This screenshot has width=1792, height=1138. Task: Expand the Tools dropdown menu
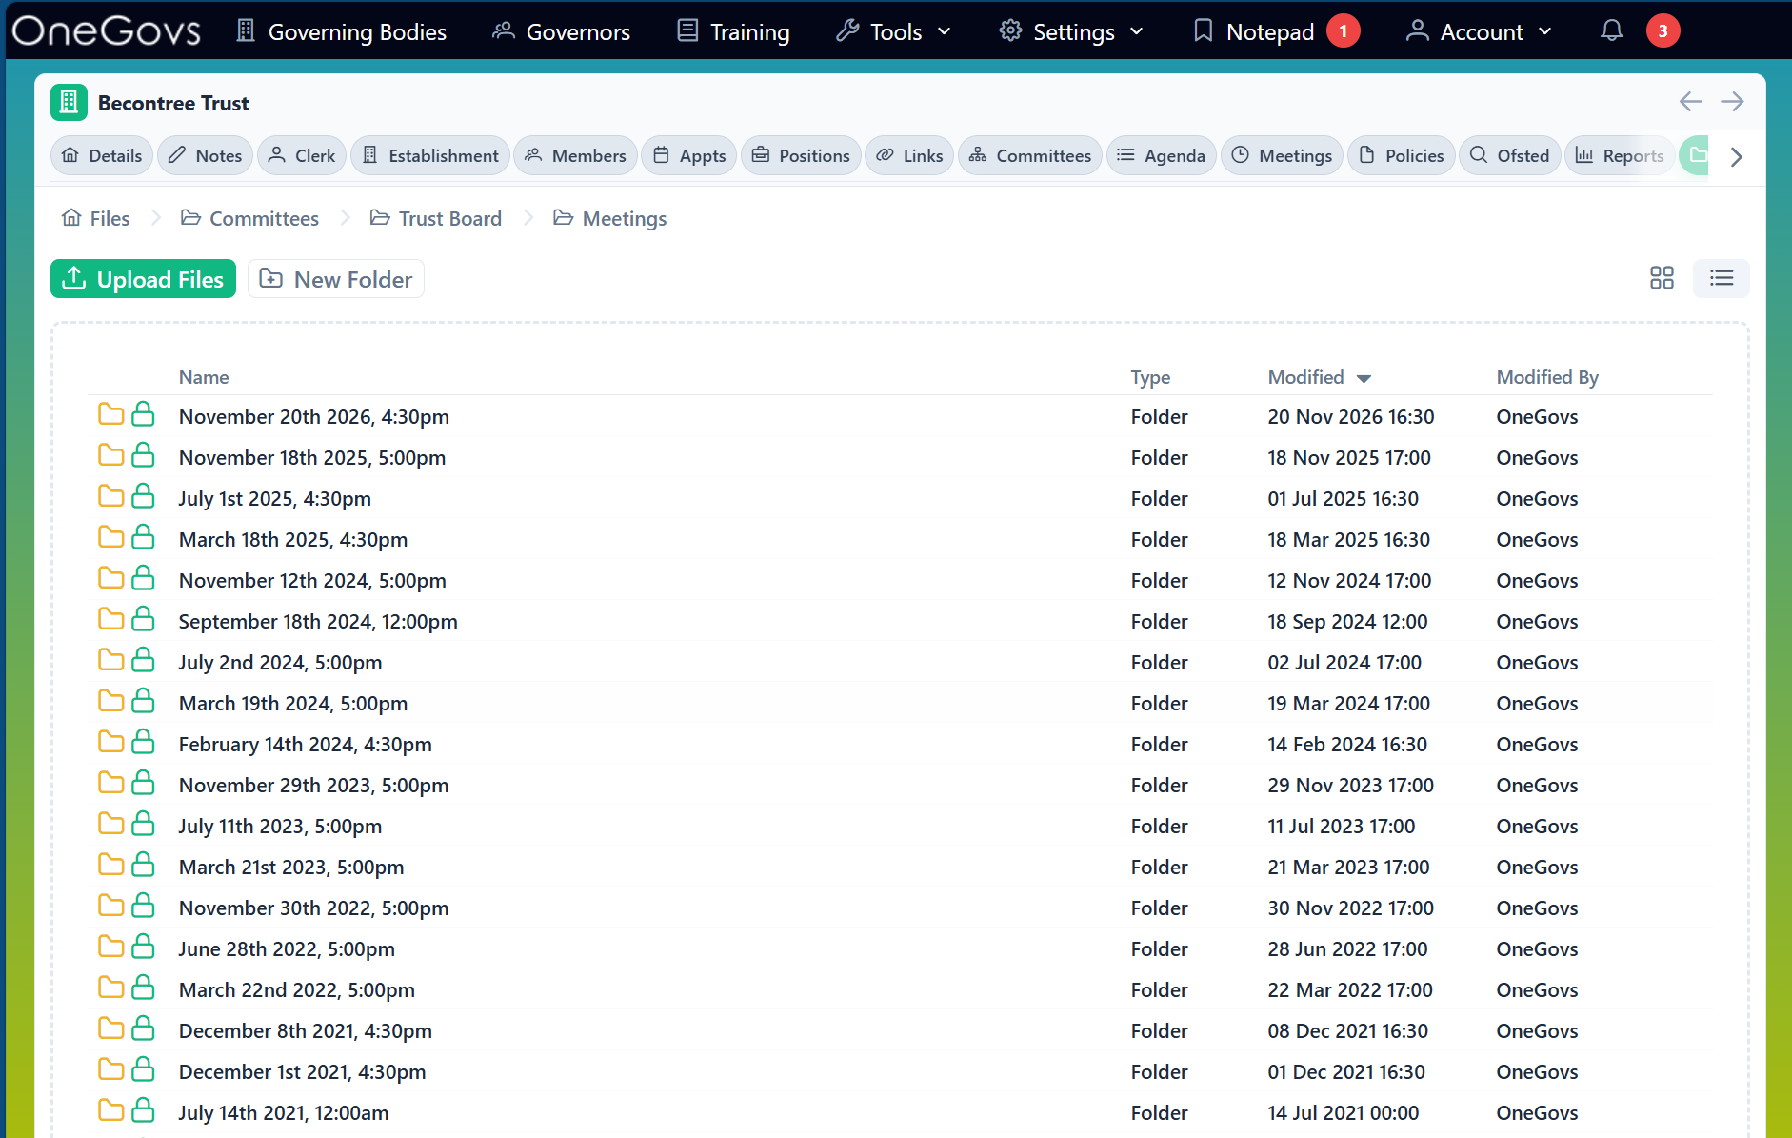pos(894,31)
